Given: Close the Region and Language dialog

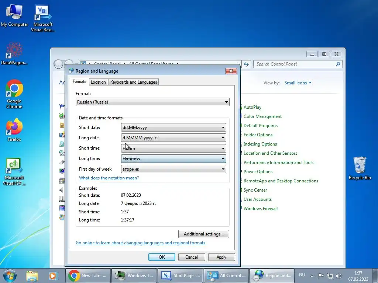Looking at the screenshot, I should click(231, 71).
